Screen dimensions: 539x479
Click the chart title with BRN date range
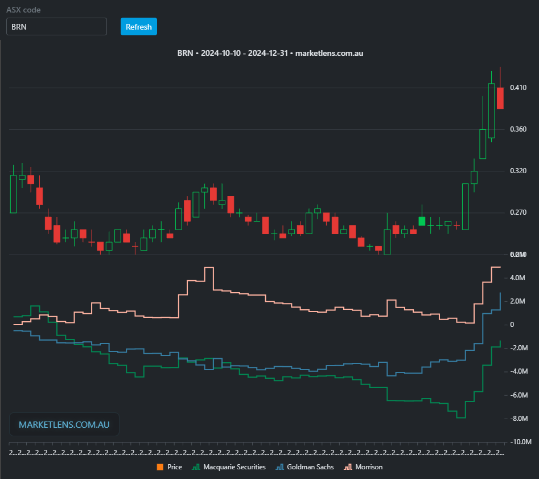270,53
